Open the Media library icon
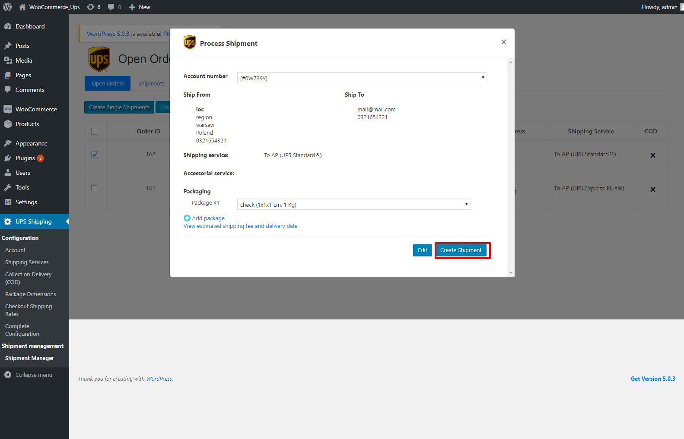This screenshot has height=439, width=684. coord(8,60)
